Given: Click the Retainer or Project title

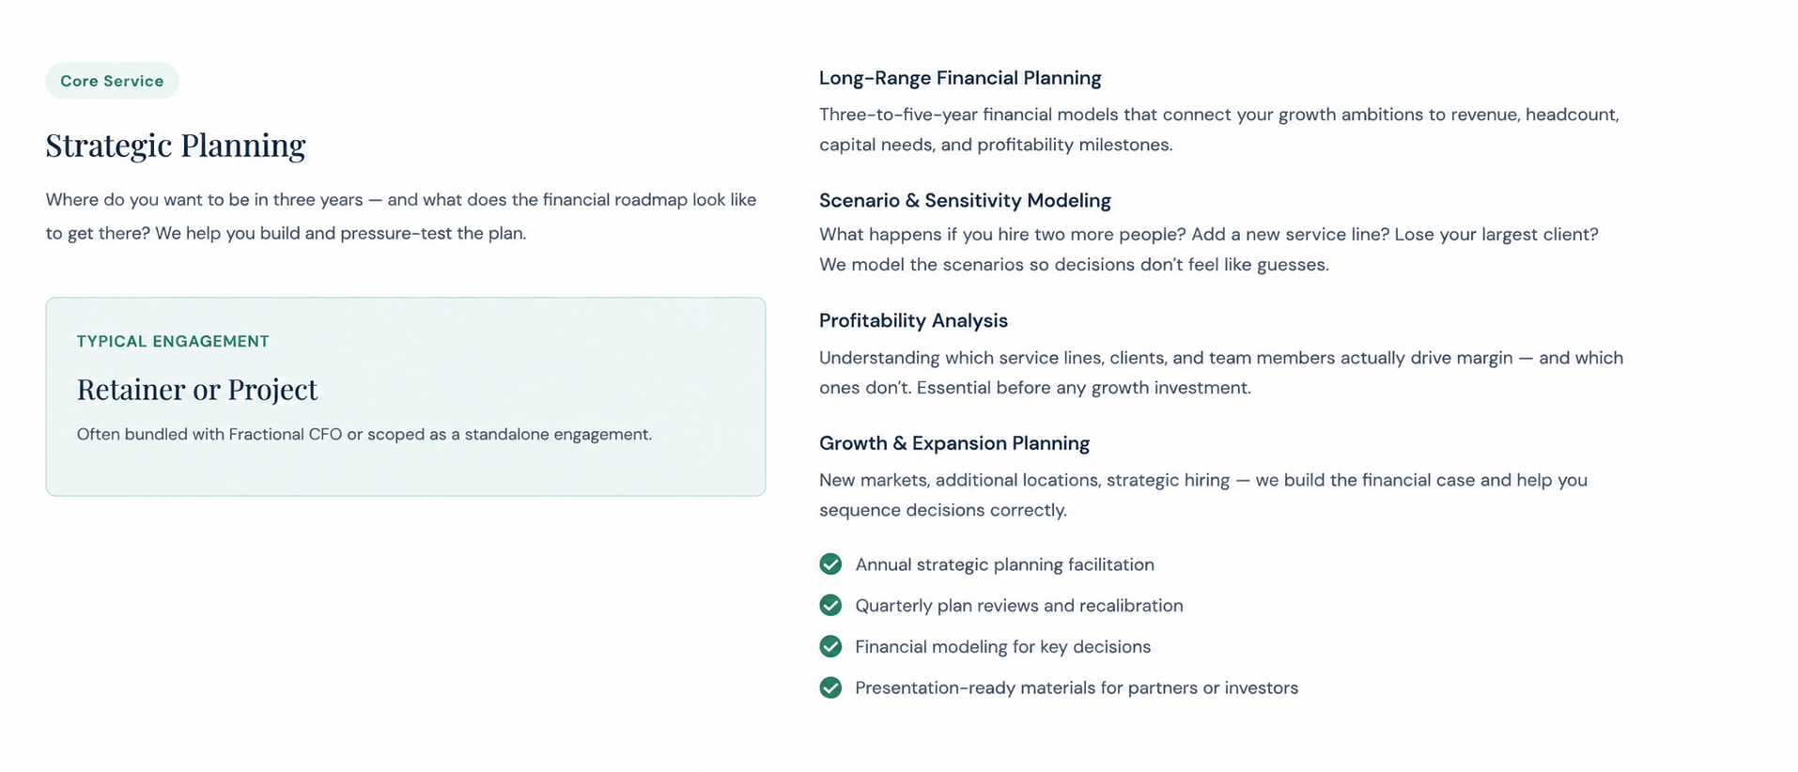Looking at the screenshot, I should (197, 389).
